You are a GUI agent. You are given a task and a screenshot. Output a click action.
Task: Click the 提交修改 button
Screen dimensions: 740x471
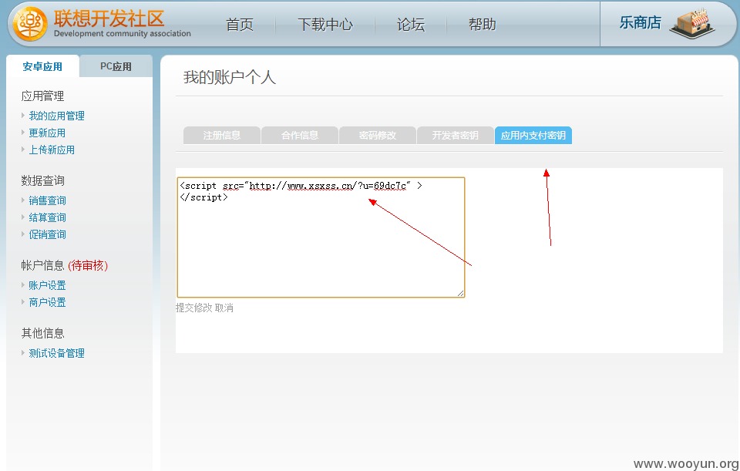pyautogui.click(x=194, y=308)
